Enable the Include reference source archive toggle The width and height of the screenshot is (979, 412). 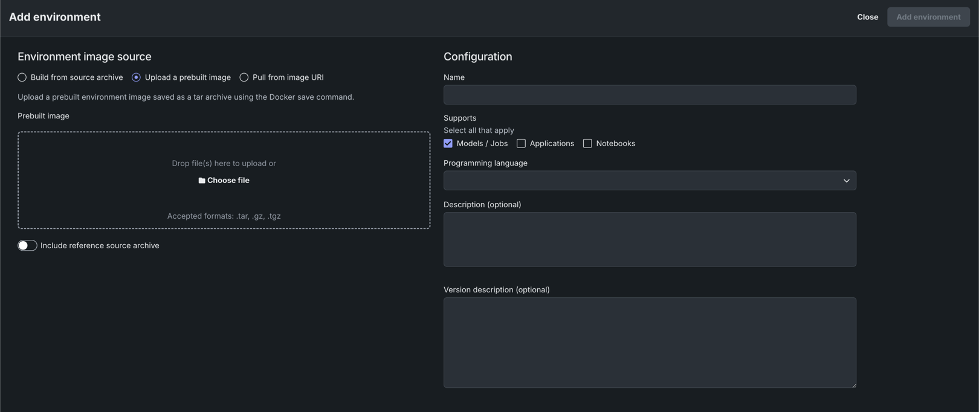[27, 245]
